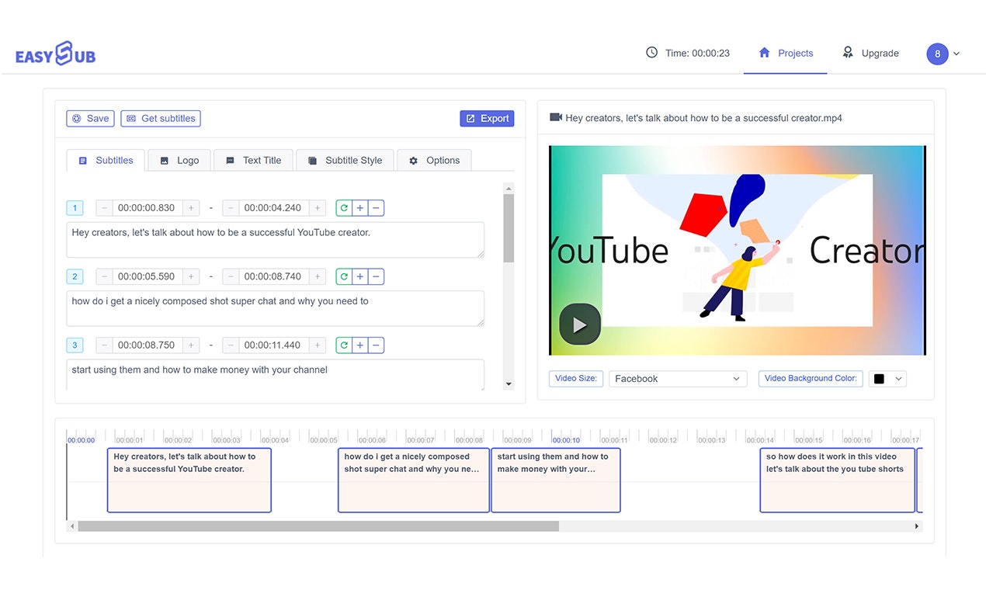Open the Video Background Color picker
Screen dimensions: 986x590
(887, 379)
